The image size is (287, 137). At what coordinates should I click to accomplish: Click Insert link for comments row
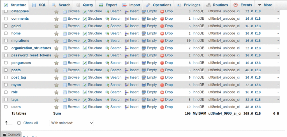[134, 19]
